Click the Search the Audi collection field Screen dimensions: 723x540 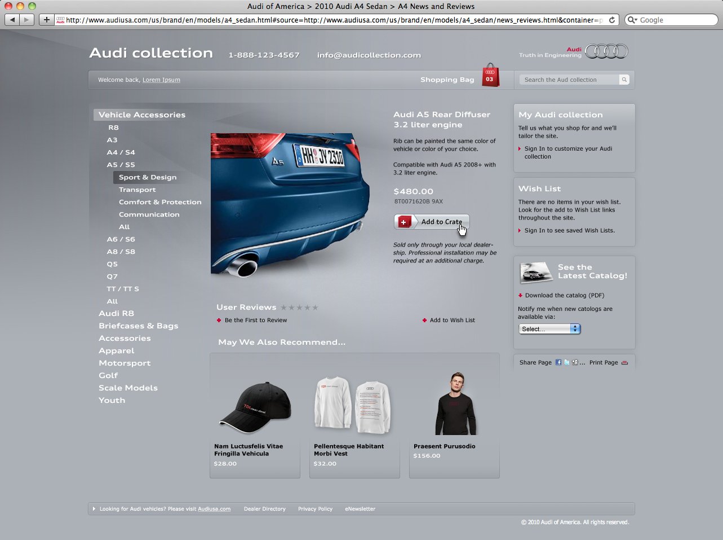569,80
